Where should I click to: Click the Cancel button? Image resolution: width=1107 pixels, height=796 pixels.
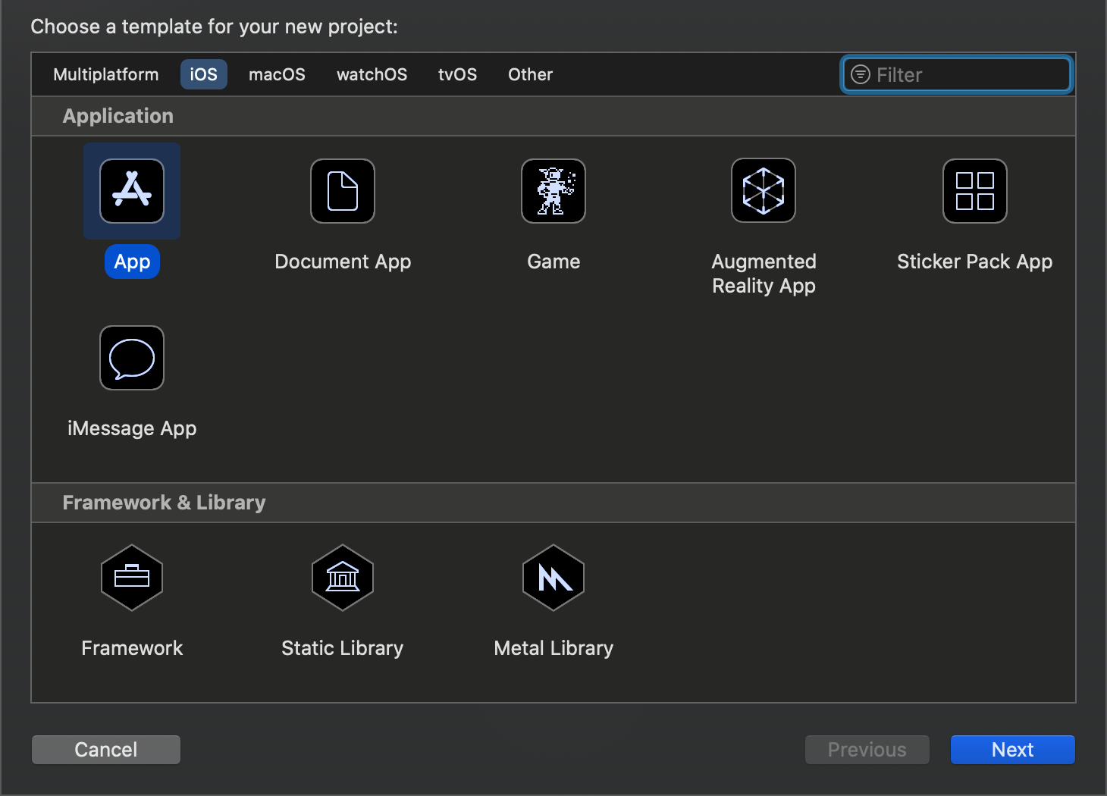point(106,750)
